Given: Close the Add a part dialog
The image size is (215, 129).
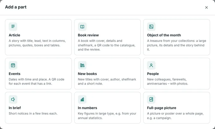Looking at the screenshot, I should [206, 7].
